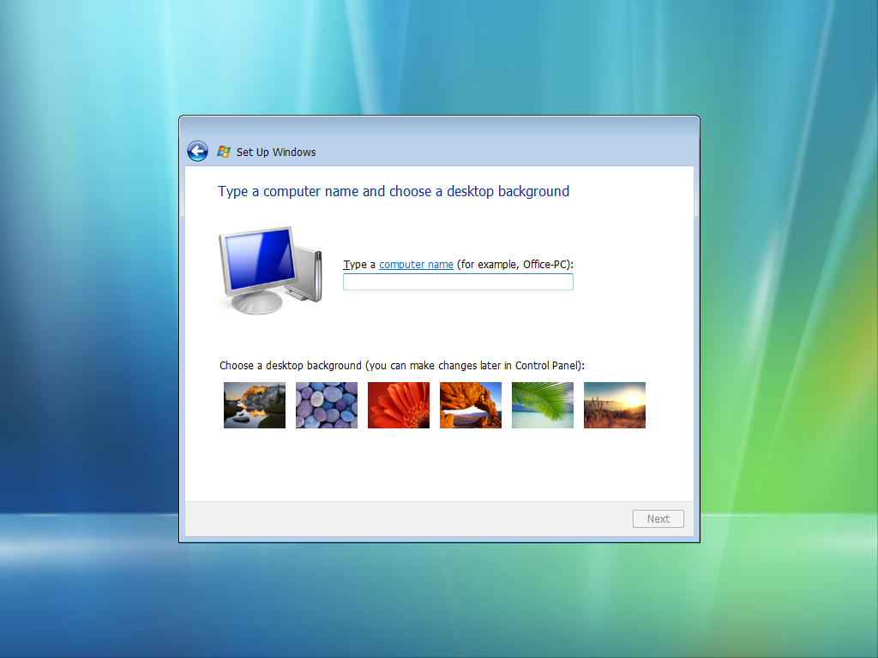Screen dimensions: 878x658
Task: Click the Type a label before the link
Action: pos(359,265)
